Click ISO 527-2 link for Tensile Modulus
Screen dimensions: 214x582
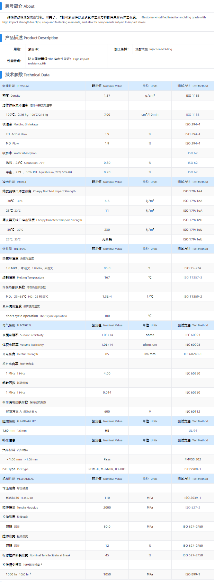[193, 508]
